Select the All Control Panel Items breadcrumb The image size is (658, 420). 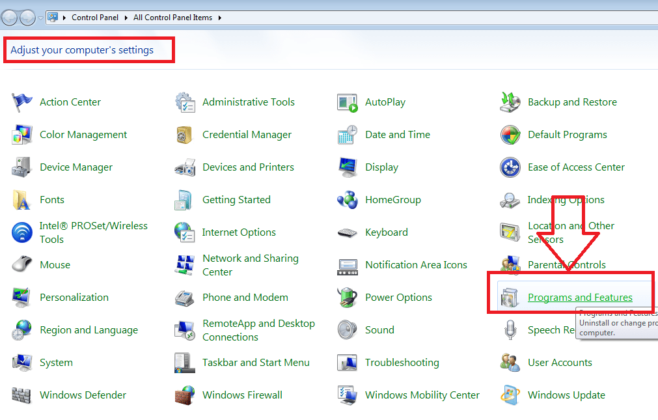(173, 18)
